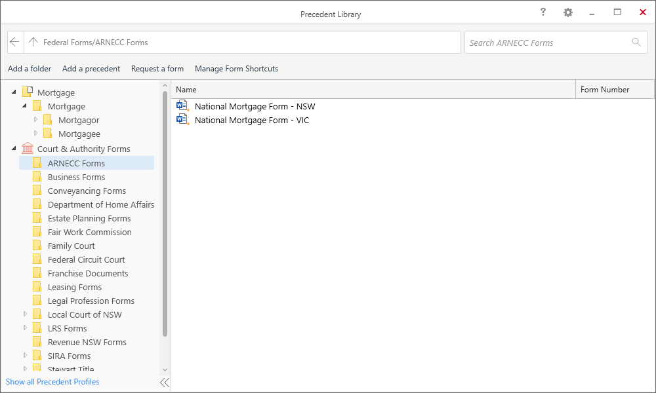This screenshot has width=656, height=393.
Task: Click the Family Court folder icon
Action: pyautogui.click(x=37, y=245)
